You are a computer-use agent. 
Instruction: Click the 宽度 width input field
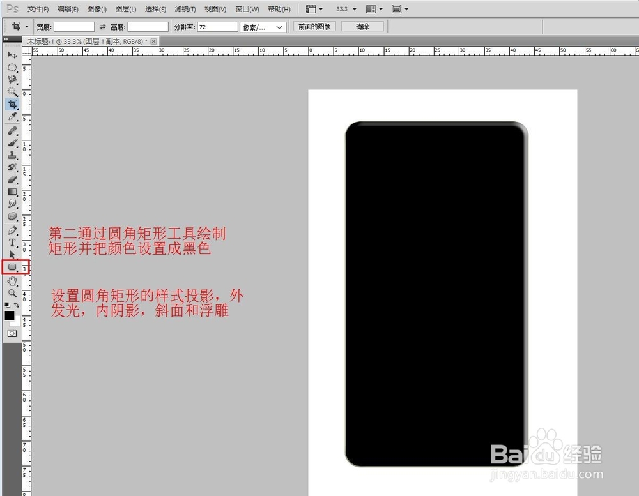[74, 27]
